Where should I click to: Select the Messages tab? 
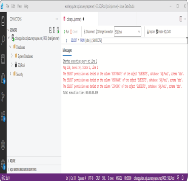[67, 50]
